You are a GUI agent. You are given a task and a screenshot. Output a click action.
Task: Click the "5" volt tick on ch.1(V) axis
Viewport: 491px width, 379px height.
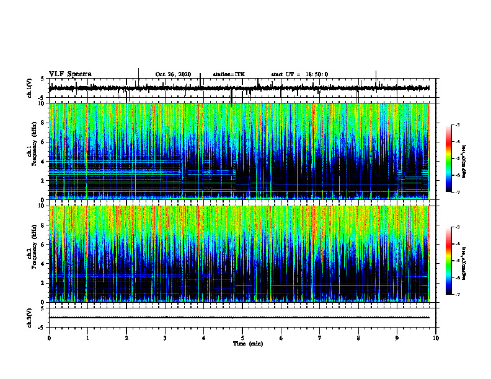pos(42,79)
